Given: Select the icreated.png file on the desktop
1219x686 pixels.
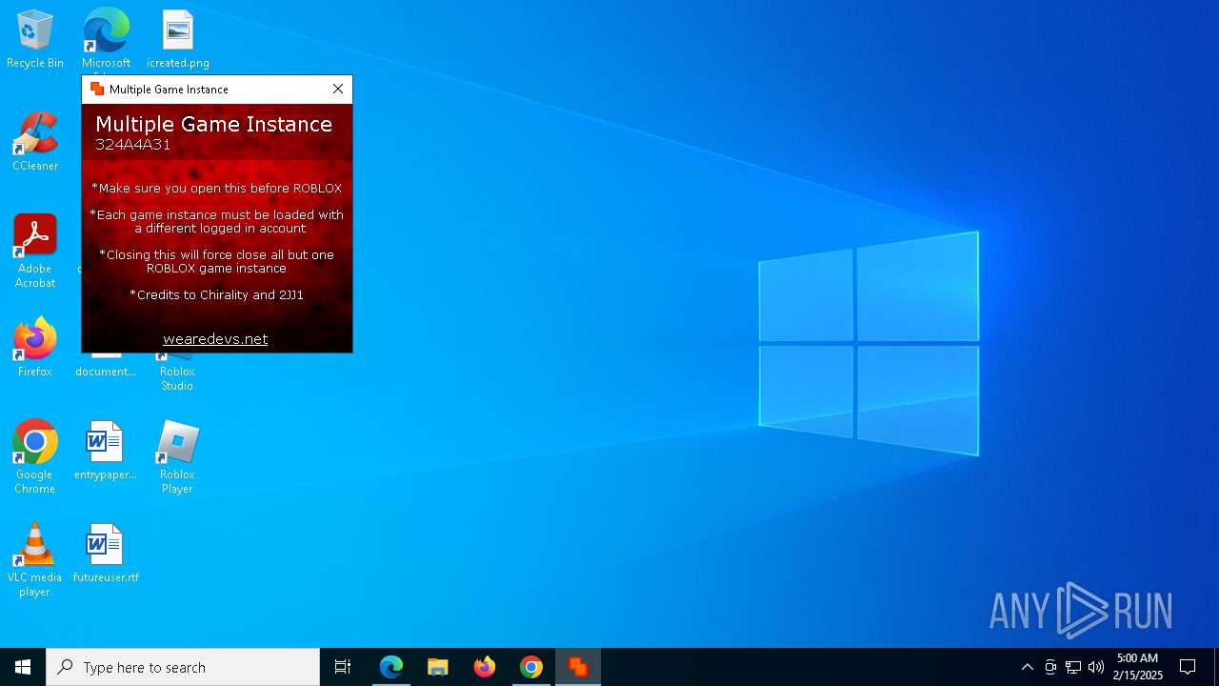Looking at the screenshot, I should click(177, 40).
